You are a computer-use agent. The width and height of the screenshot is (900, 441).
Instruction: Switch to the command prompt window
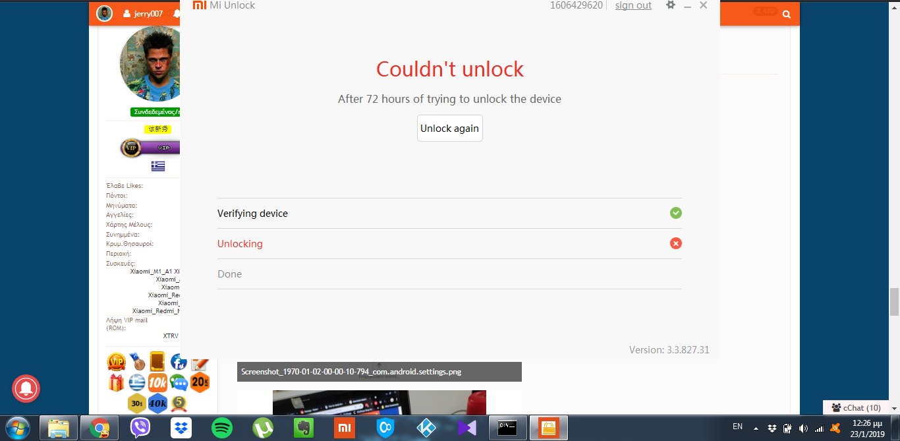507,428
